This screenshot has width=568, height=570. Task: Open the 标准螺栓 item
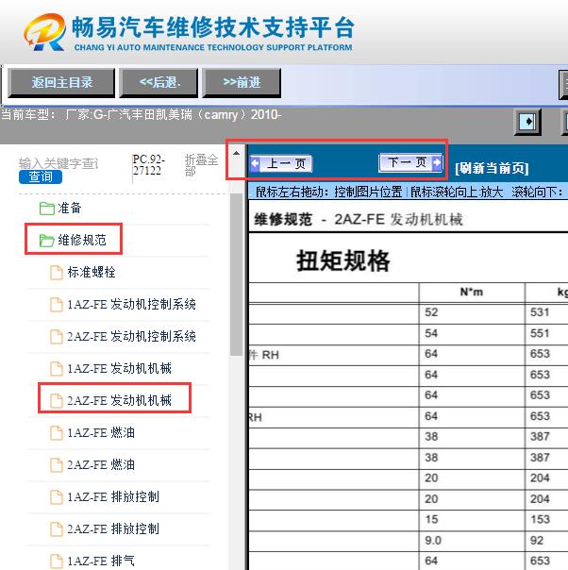(92, 273)
